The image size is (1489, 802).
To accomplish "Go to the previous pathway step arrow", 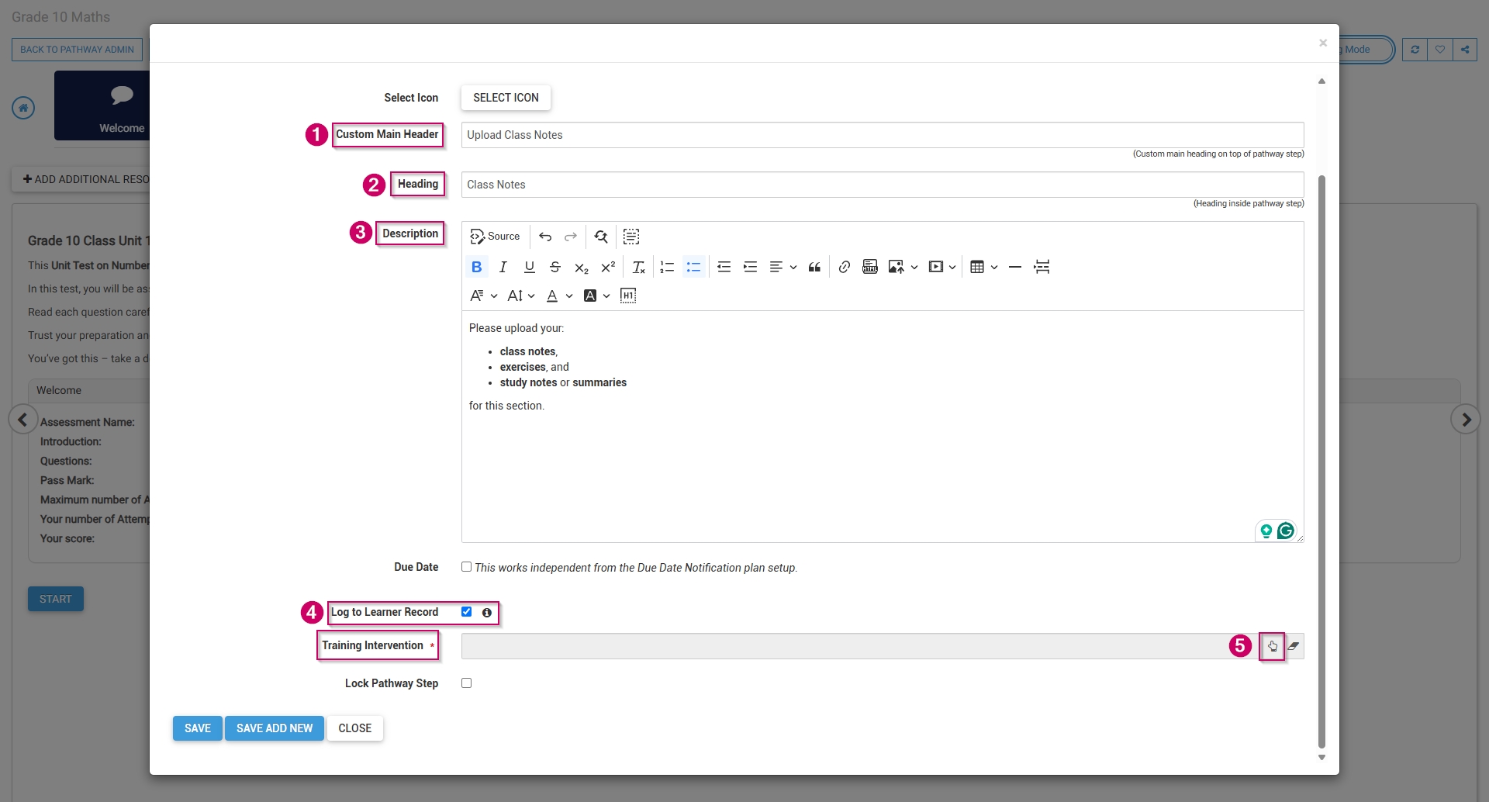I will tap(23, 420).
